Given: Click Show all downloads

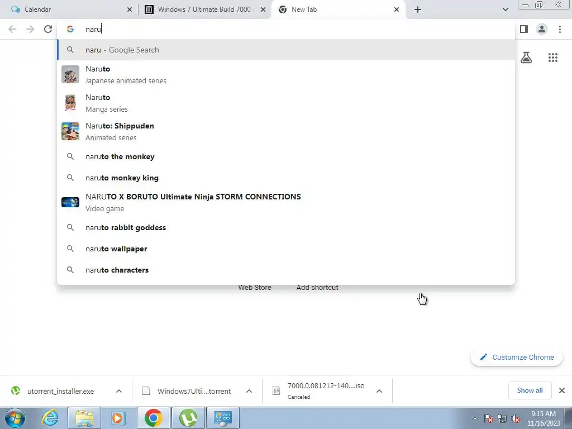Looking at the screenshot, I should tap(530, 390).
